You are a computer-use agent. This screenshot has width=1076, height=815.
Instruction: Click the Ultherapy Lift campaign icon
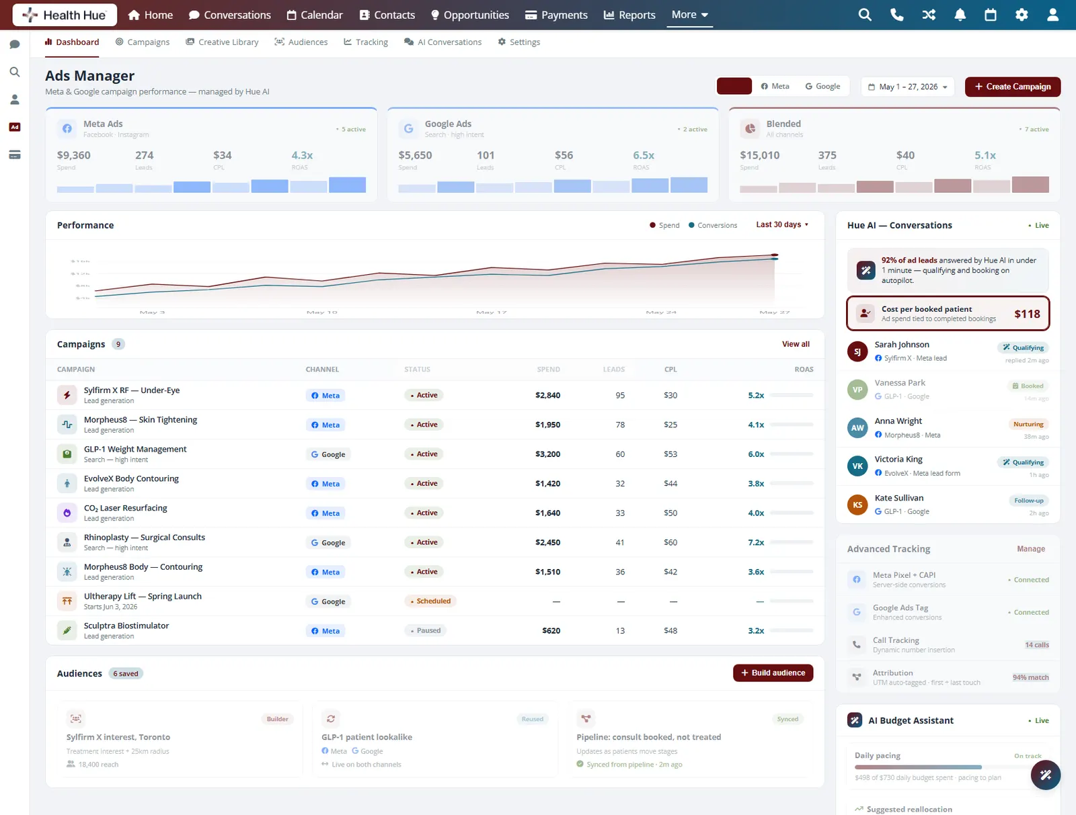(67, 601)
